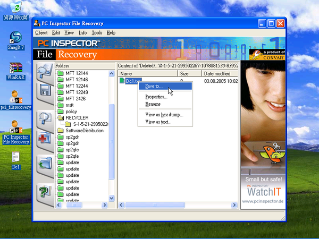
Task: Click the SoftwareDistribution folder icon
Action: tap(61, 131)
